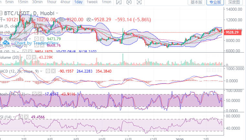Open the Chart by TradingView link
This screenshot has width=246, height=140.
point(36,43)
